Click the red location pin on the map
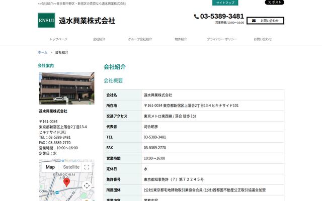This screenshot has width=322, height=201. [66, 182]
